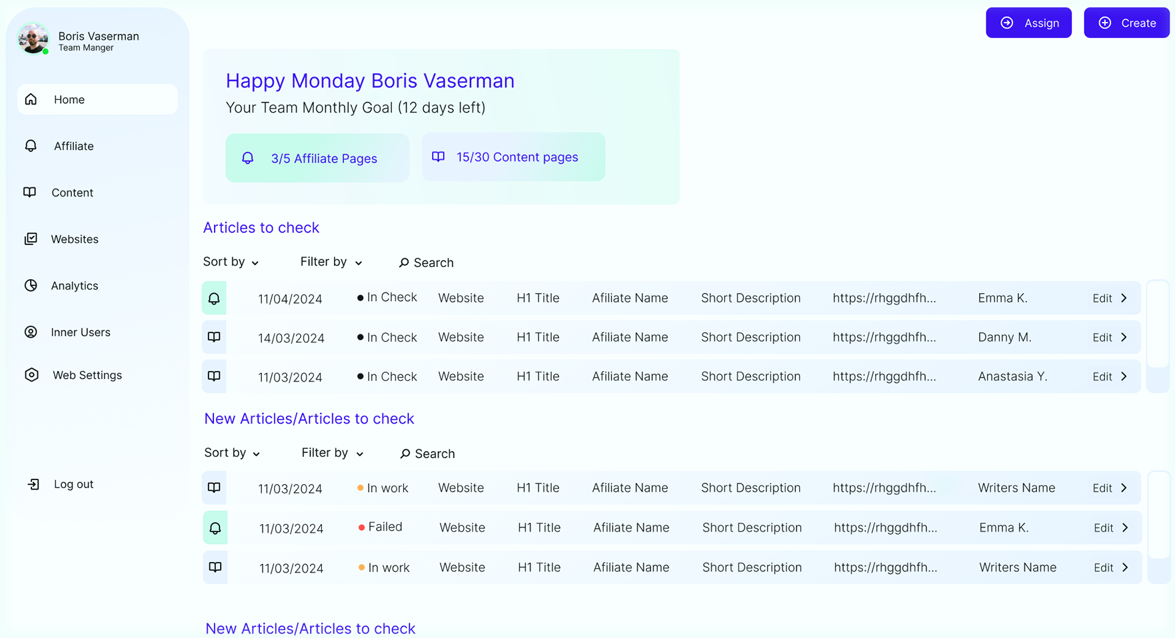Click the bell icon on the Failed article row
Viewport: 1175px width, 638px height.
215,528
